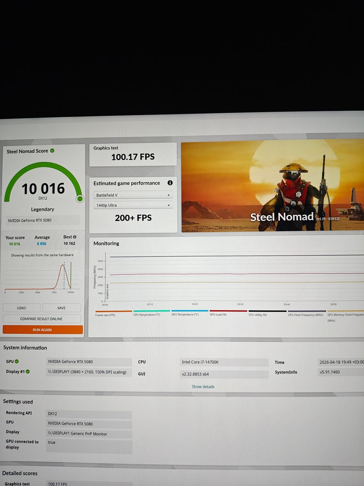Toggle the CPU Utility (%) legend item
The width and height of the screenshot is (364, 486).
tap(267, 313)
